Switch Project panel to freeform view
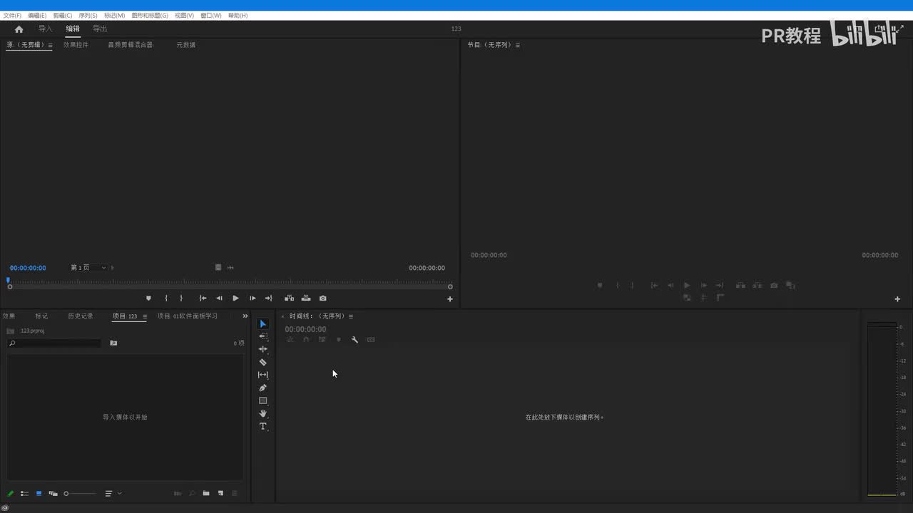This screenshot has height=513, width=913. pos(53,493)
